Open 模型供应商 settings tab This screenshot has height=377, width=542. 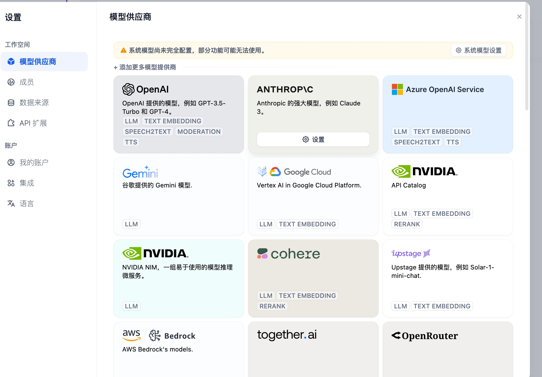coord(44,62)
